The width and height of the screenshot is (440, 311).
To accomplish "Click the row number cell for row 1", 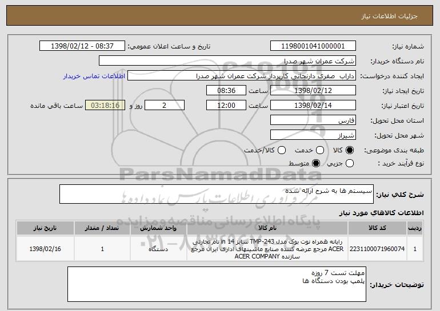I will pos(415,249).
